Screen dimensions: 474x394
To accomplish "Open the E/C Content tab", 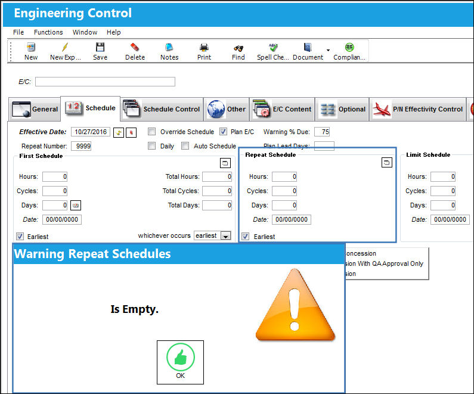I will pyautogui.click(x=282, y=109).
